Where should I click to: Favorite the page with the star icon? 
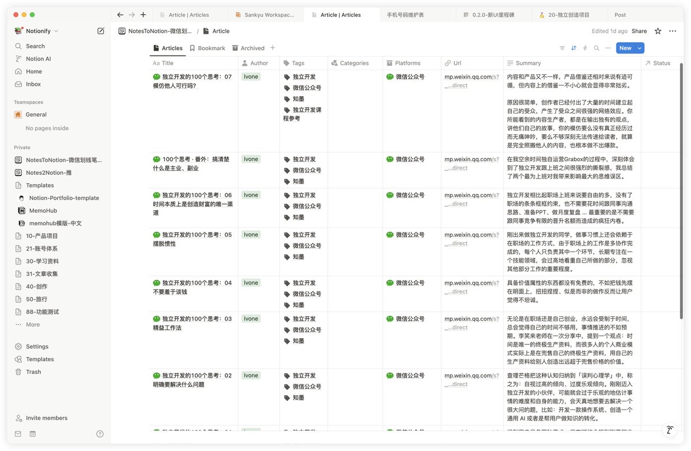pos(658,31)
